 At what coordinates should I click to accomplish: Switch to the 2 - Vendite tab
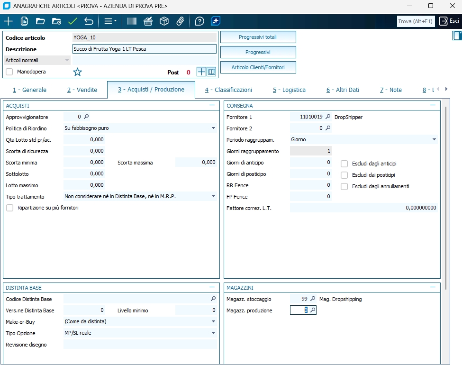pyautogui.click(x=82, y=90)
